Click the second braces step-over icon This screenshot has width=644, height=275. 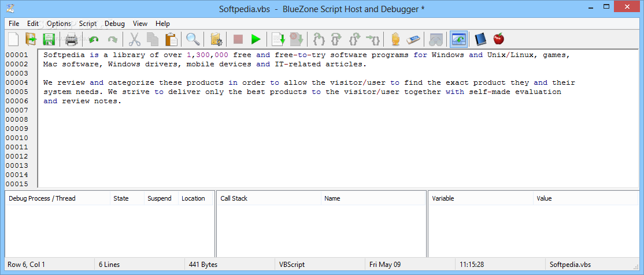click(337, 39)
